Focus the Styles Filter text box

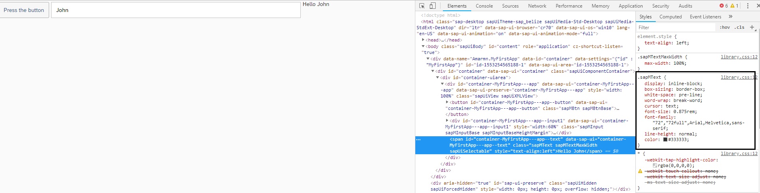[x=676, y=27]
